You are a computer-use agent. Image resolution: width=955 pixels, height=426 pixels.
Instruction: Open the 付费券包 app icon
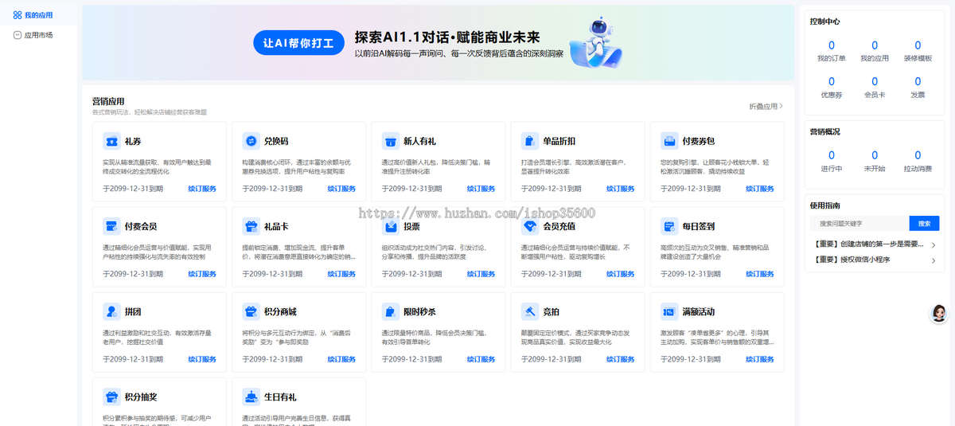pyautogui.click(x=668, y=141)
